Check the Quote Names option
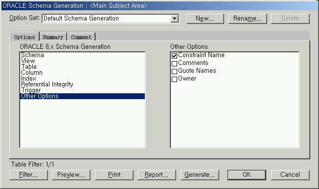The width and height of the screenshot is (319, 189). [174, 71]
